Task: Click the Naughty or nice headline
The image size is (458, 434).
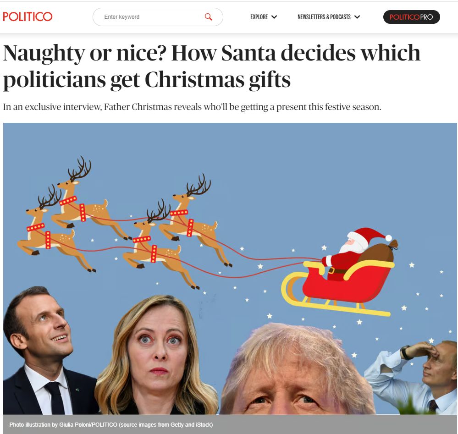Action: 211,66
